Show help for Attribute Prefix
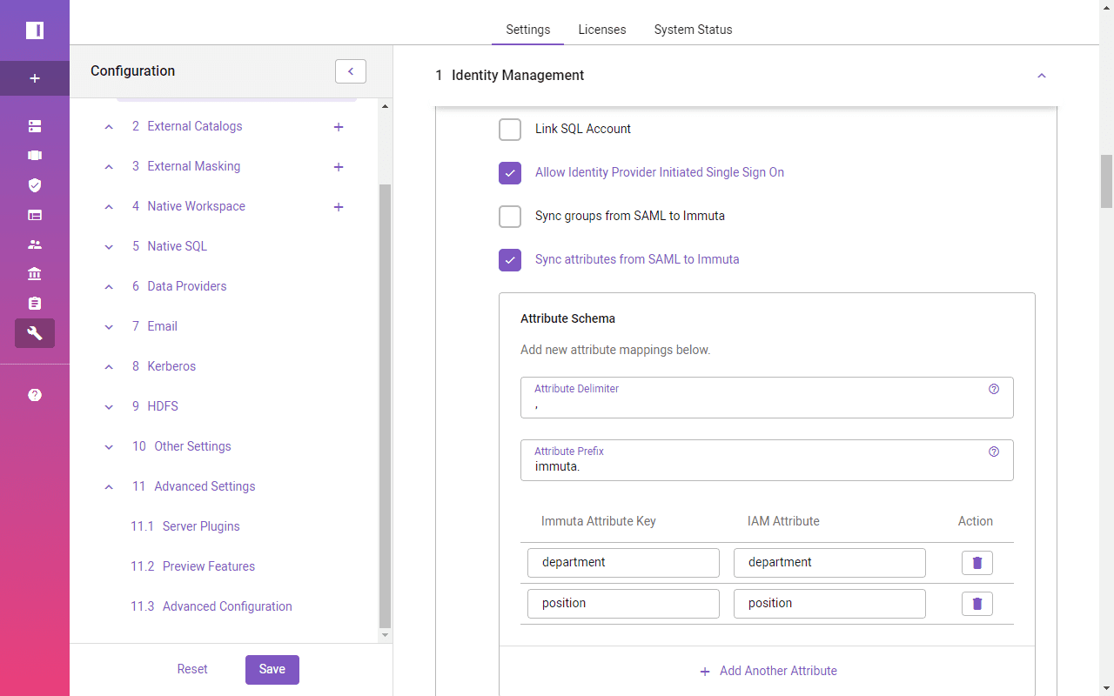1114x696 pixels. point(994,452)
